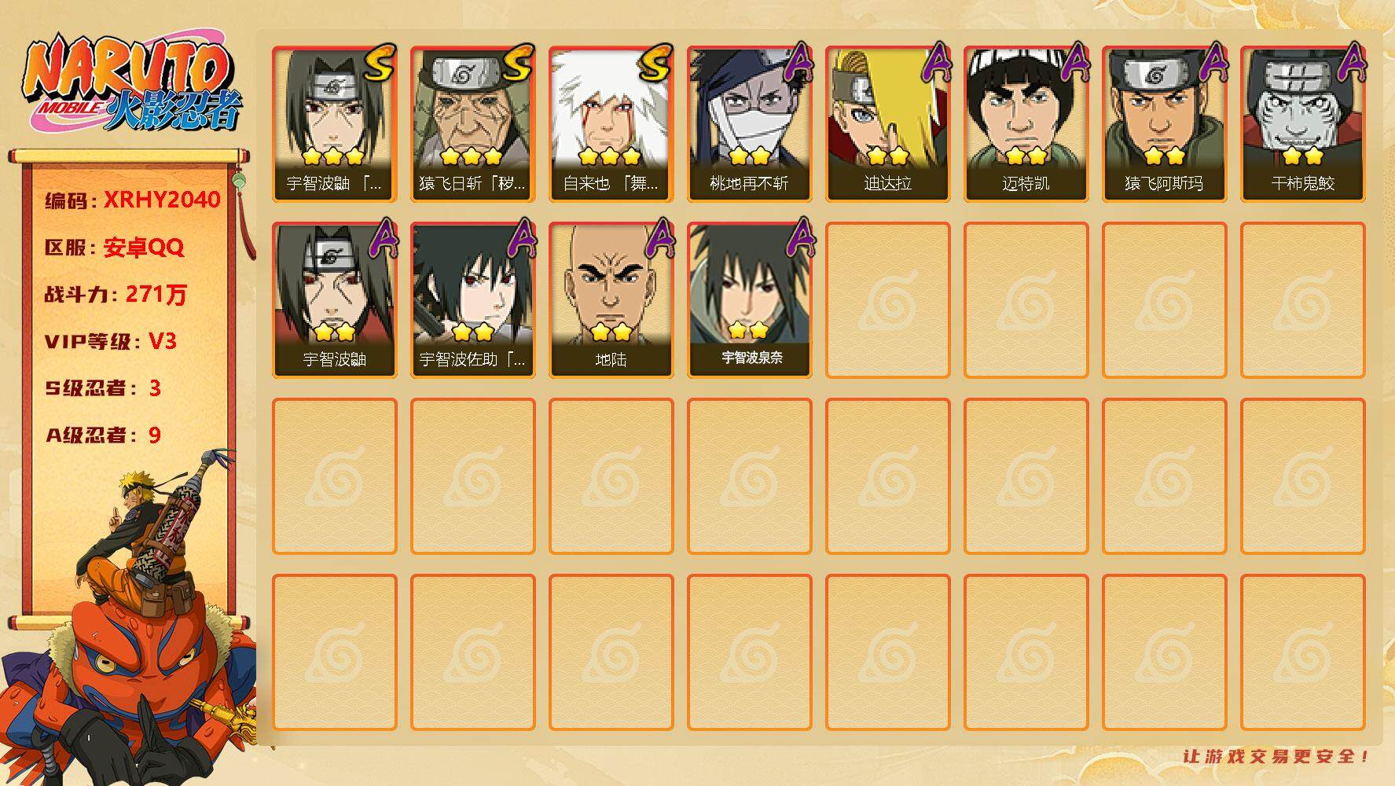The image size is (1395, 786).
Task: Click the S rank badge on 自来也 card
Action: pyautogui.click(x=654, y=63)
